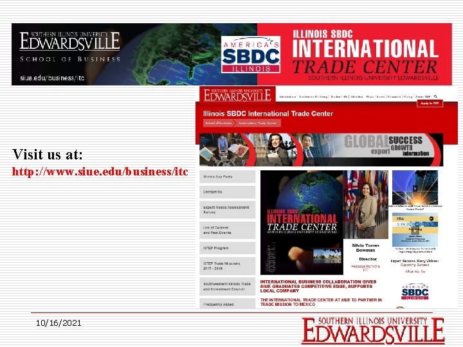This screenshot has width=463, height=347.
Task: Click the What We Do link
Action: click(x=415, y=271)
